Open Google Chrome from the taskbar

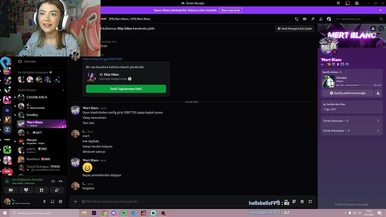[x=104, y=213]
